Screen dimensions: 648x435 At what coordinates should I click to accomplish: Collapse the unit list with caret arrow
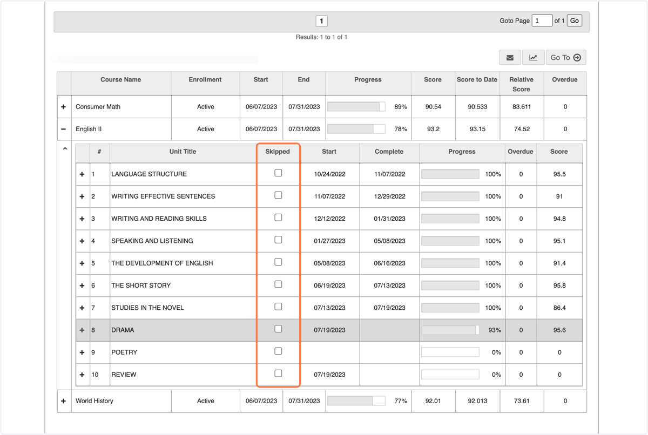(65, 148)
